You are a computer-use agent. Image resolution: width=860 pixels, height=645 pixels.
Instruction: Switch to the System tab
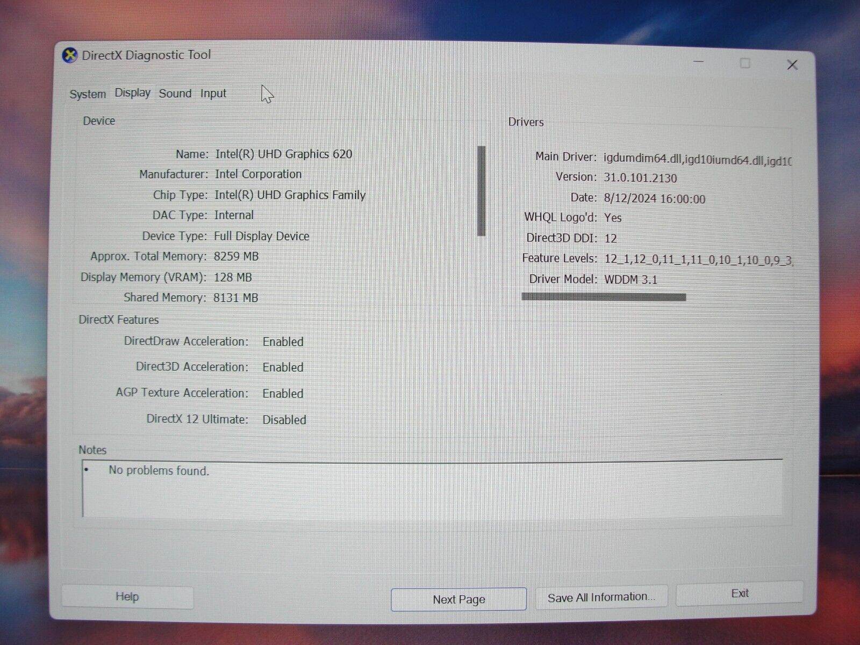coord(87,94)
